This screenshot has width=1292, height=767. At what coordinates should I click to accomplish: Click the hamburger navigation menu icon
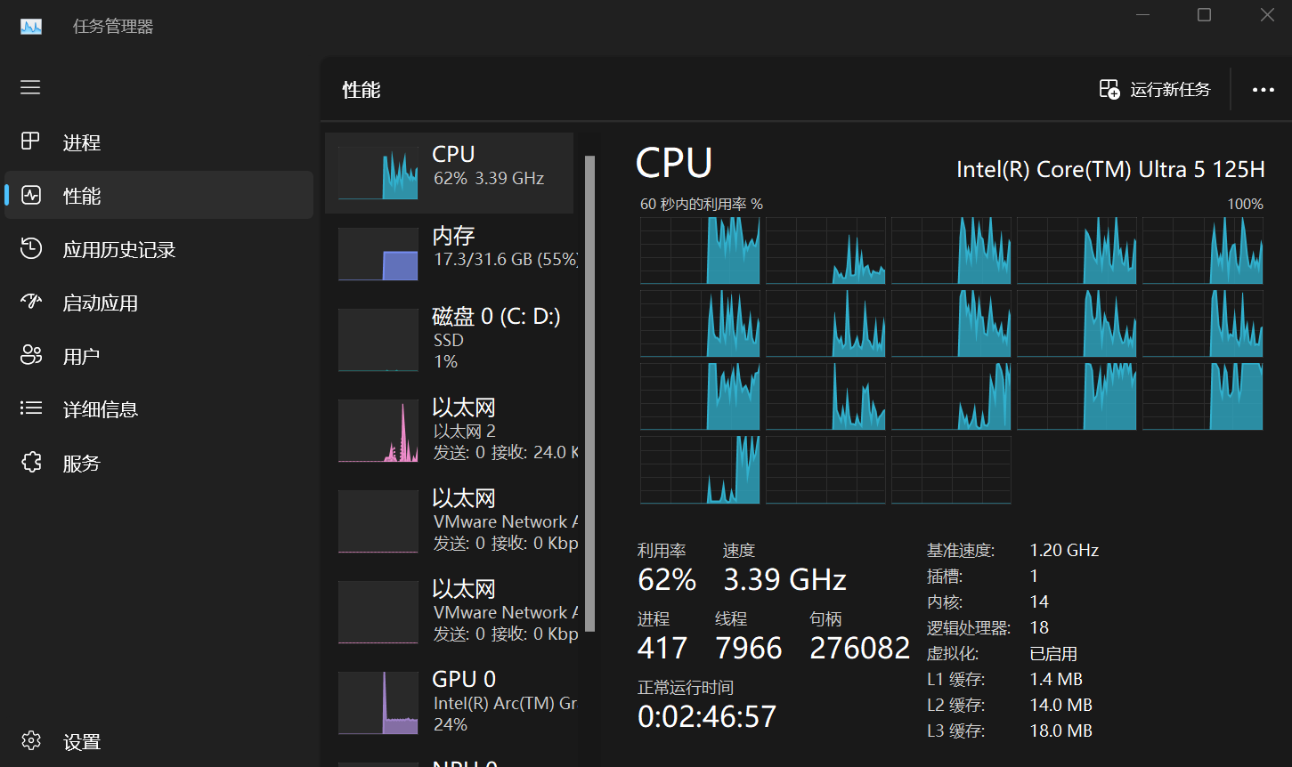click(x=30, y=87)
